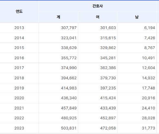Click the female value 379,730
This screenshot has width=159, height=134.
pyautogui.click(x=108, y=78)
